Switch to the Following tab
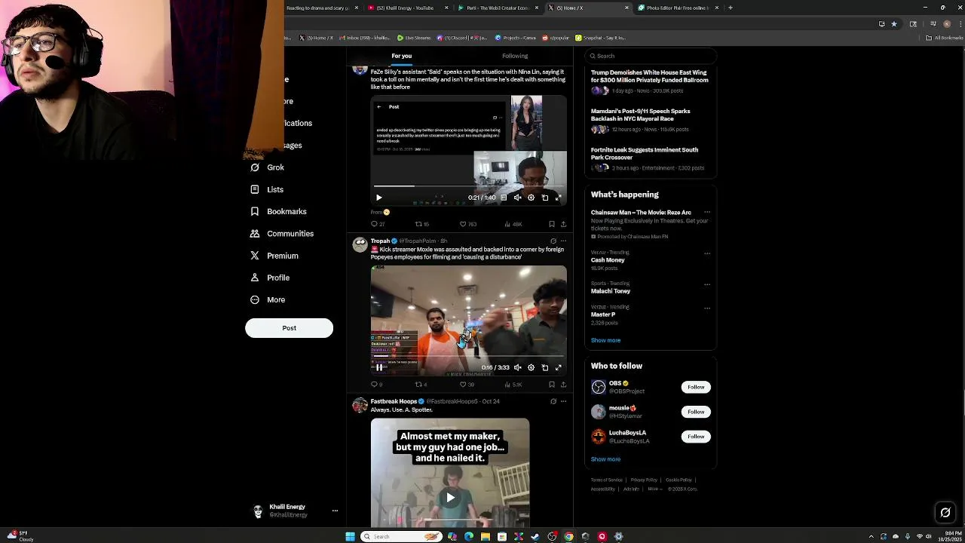The width and height of the screenshot is (965, 543). (515, 56)
